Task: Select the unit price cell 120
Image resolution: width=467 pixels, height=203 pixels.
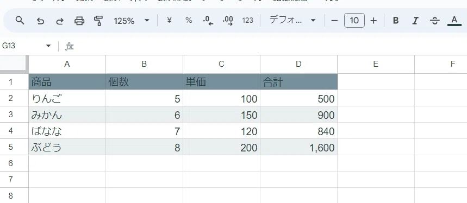Action: [221, 131]
